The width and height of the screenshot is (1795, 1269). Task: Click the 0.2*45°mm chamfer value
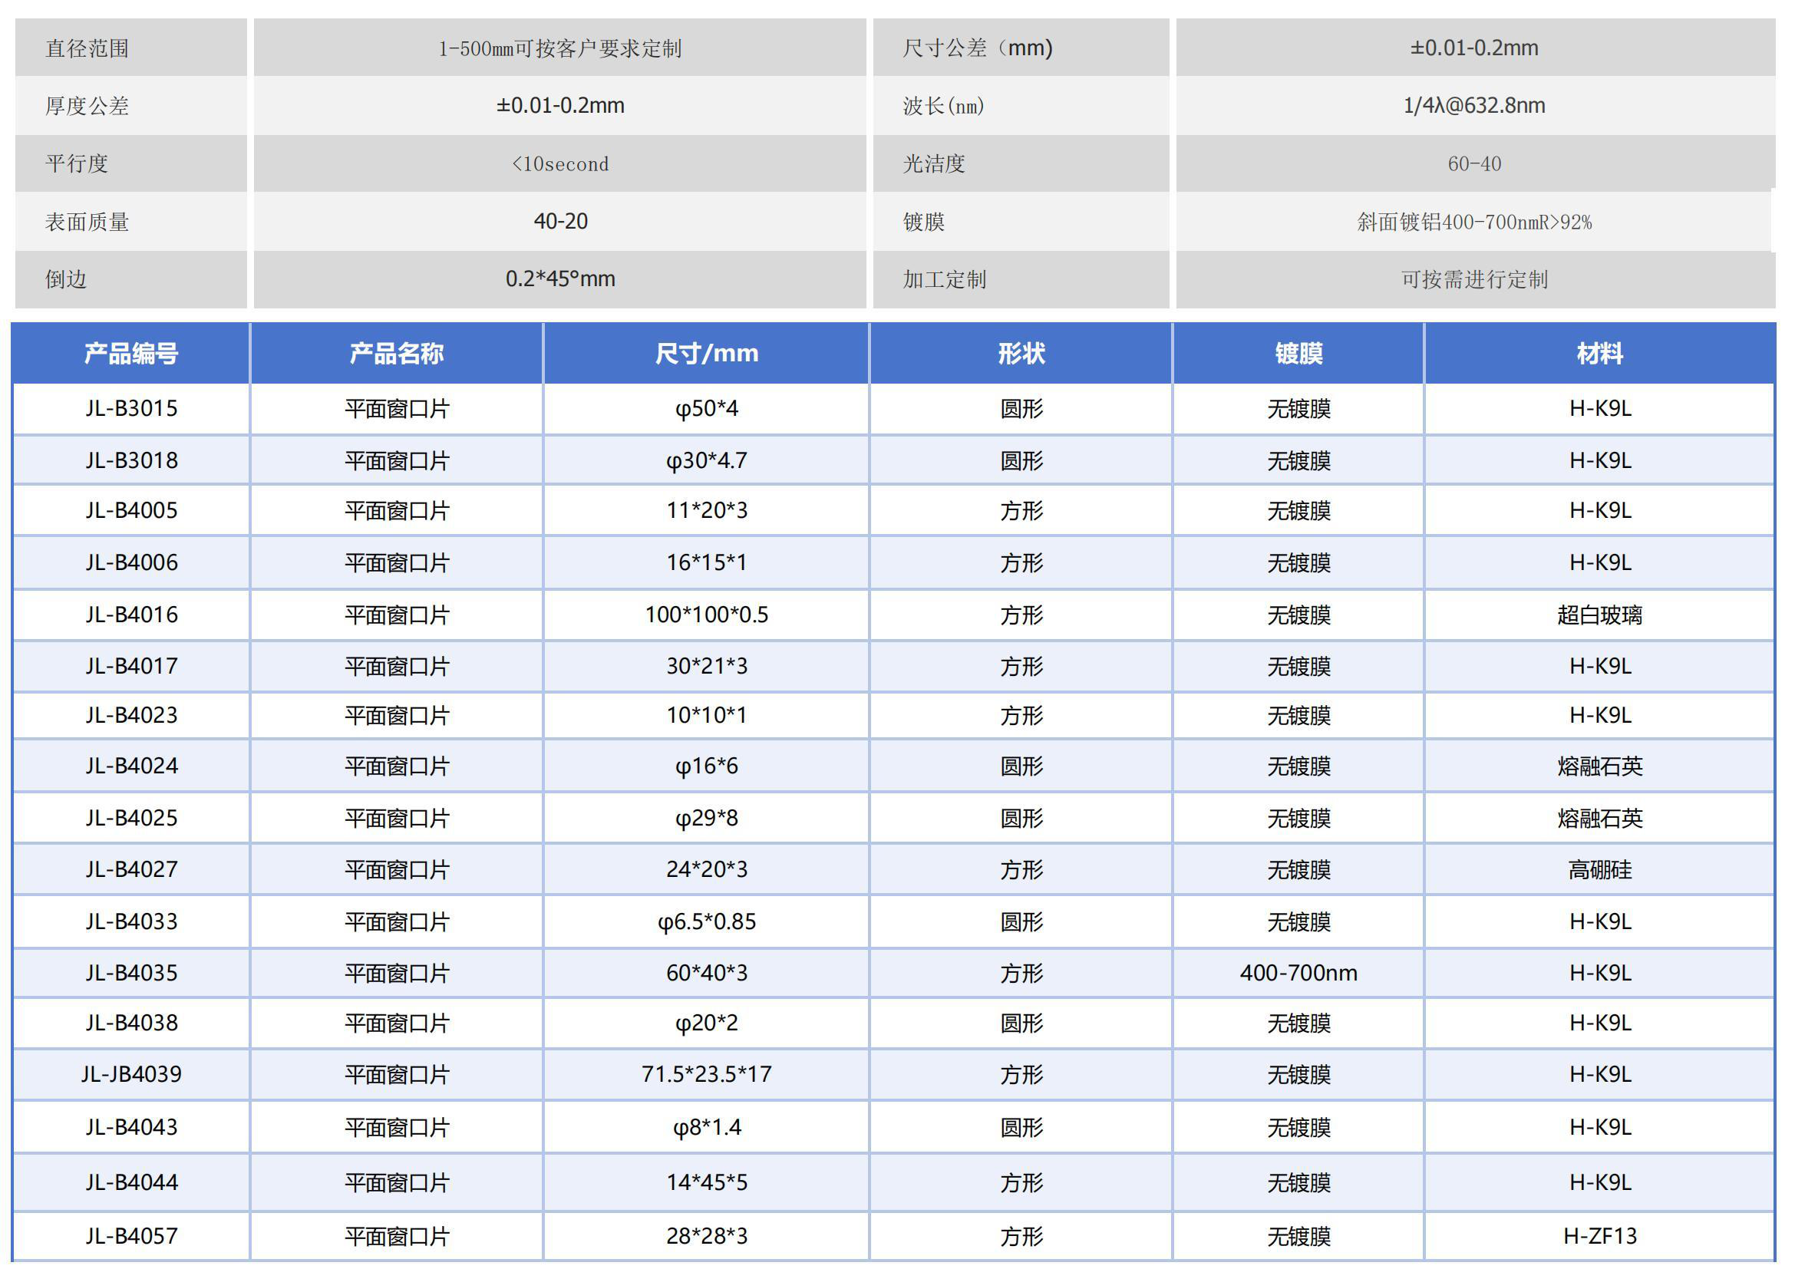click(559, 279)
